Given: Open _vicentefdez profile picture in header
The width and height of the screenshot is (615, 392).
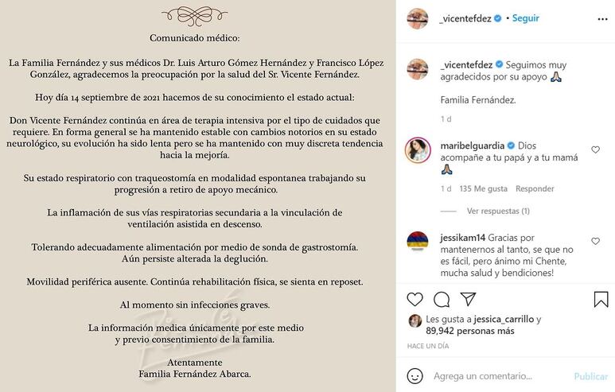Looking at the screenshot, I should tap(418, 18).
